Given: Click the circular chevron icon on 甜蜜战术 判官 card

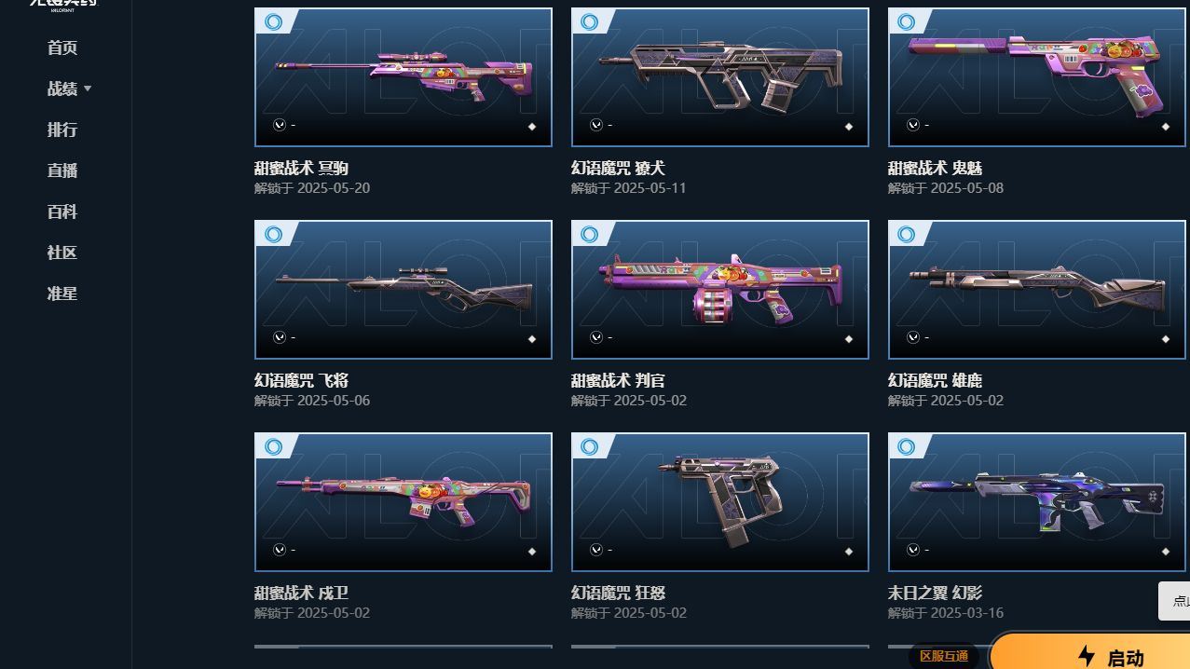Looking at the screenshot, I should point(595,337).
